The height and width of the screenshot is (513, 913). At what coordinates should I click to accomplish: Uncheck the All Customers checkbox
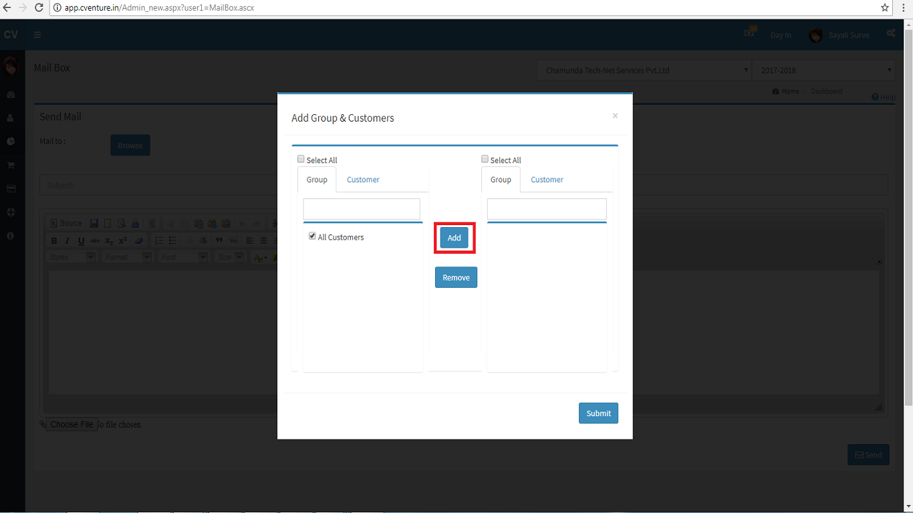pos(312,236)
